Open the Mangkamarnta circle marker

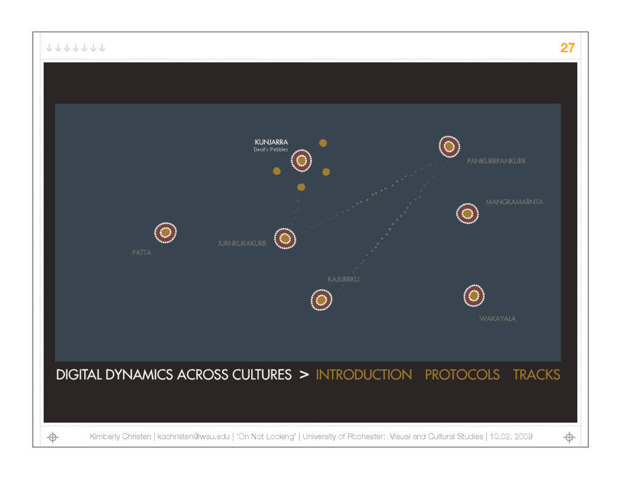tap(468, 214)
